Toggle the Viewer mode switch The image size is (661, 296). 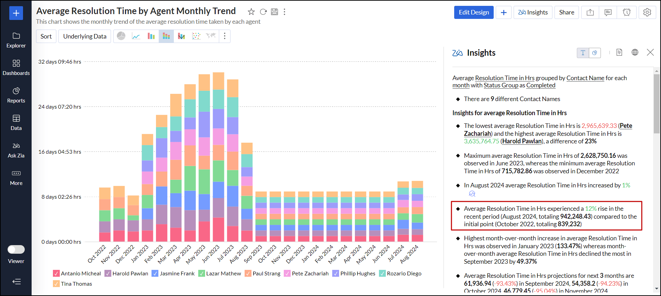click(x=16, y=250)
